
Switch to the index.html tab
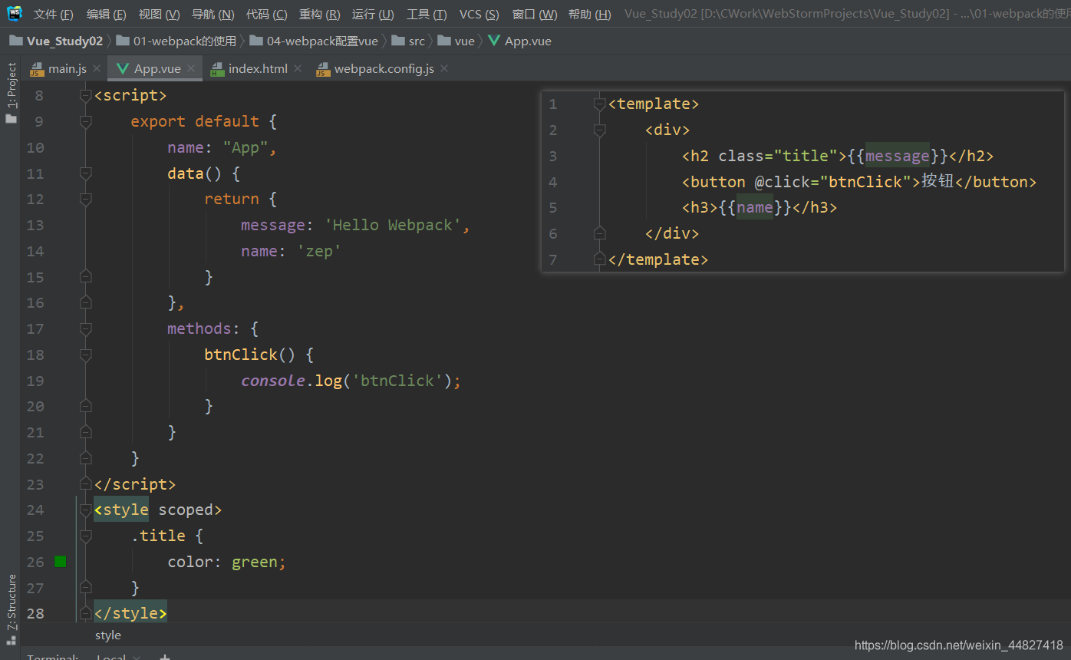(258, 69)
